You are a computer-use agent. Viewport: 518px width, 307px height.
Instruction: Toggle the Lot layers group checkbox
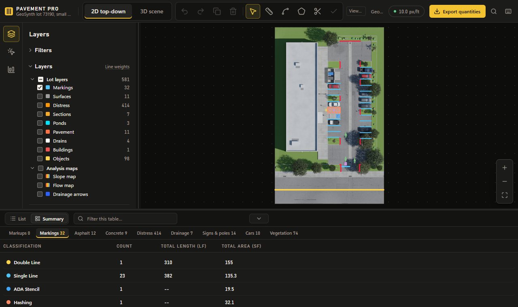coord(41,80)
